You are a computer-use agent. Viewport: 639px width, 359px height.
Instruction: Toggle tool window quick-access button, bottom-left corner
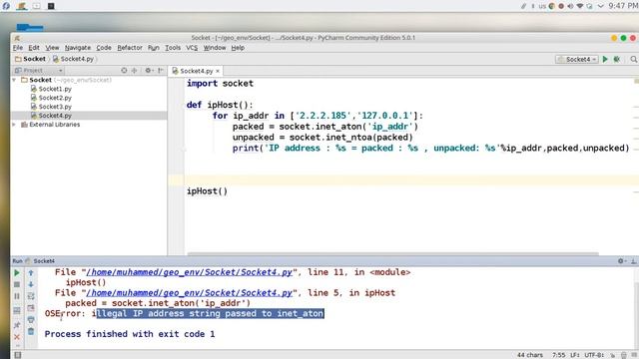(18, 355)
